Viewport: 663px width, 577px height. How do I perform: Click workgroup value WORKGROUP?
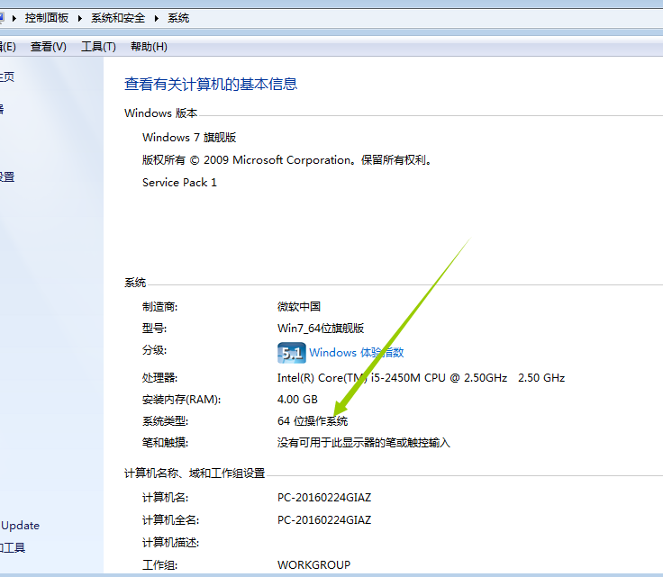[x=313, y=564]
